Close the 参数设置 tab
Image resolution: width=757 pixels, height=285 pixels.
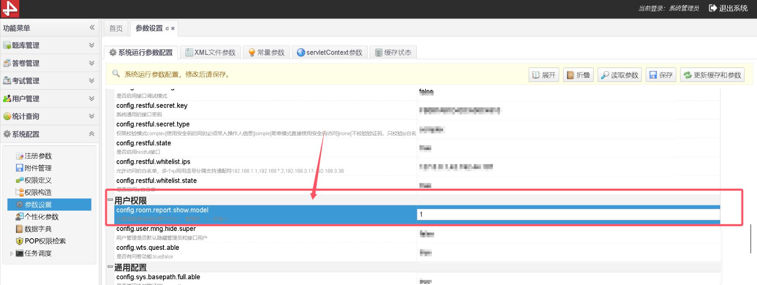(x=173, y=29)
